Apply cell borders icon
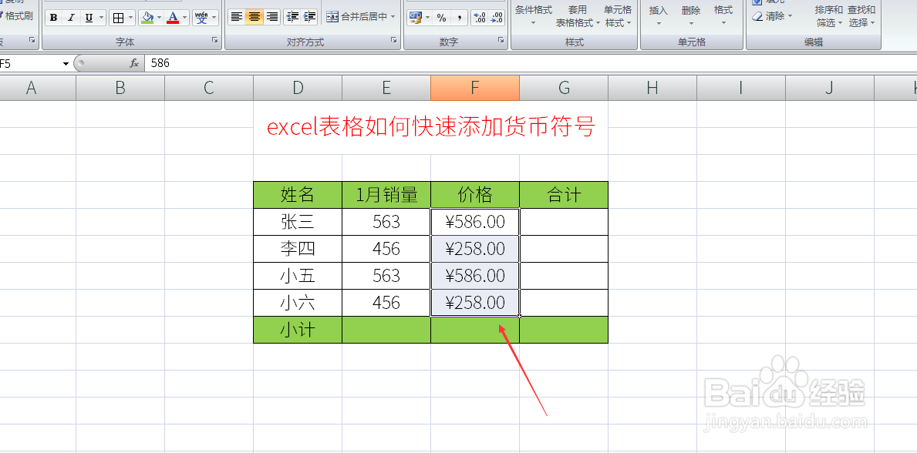This screenshot has height=453, width=917. tap(118, 18)
